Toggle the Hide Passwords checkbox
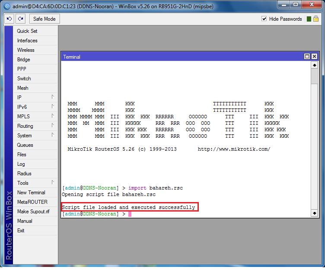The height and width of the screenshot is (272, 325). [264, 19]
